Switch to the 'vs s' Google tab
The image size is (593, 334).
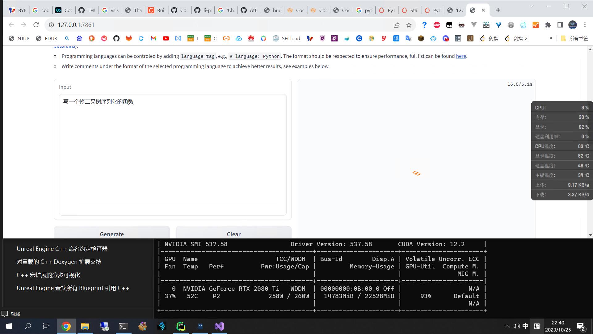110,10
